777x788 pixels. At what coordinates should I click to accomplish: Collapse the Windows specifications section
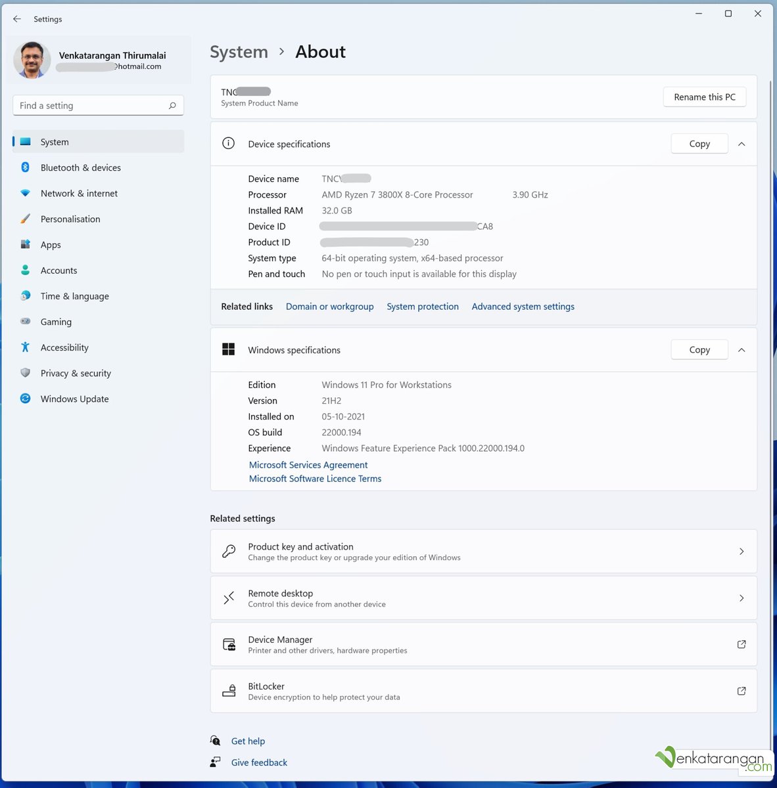coord(742,350)
